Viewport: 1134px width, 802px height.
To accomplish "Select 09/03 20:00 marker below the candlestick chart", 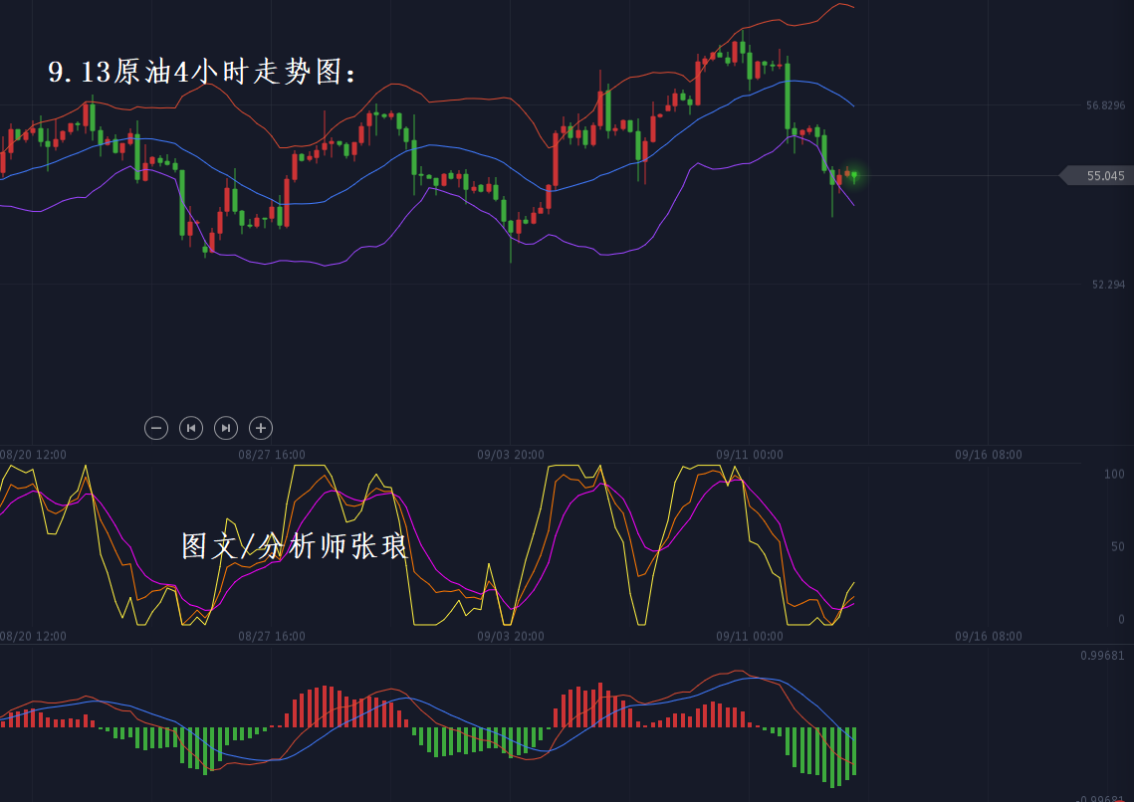I will tap(511, 455).
